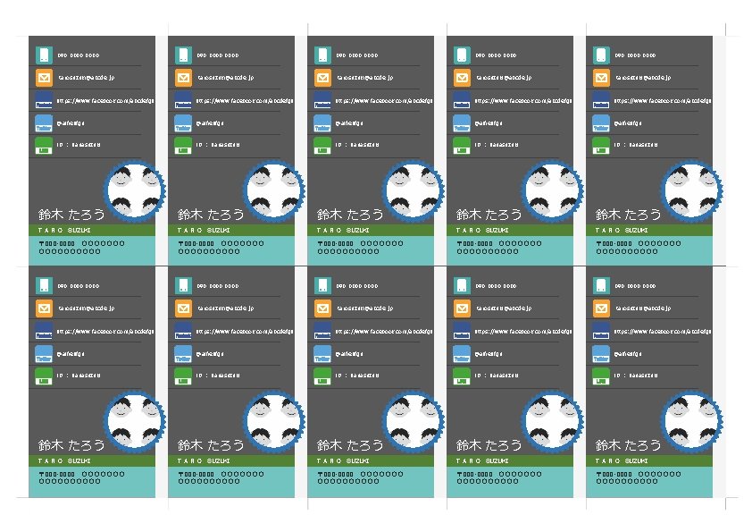Select the round avatar badge on first top-row card
Viewport: 752px width, 532px height.
(x=135, y=191)
